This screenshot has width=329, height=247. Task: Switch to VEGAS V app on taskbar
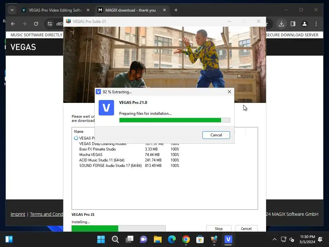228,239
